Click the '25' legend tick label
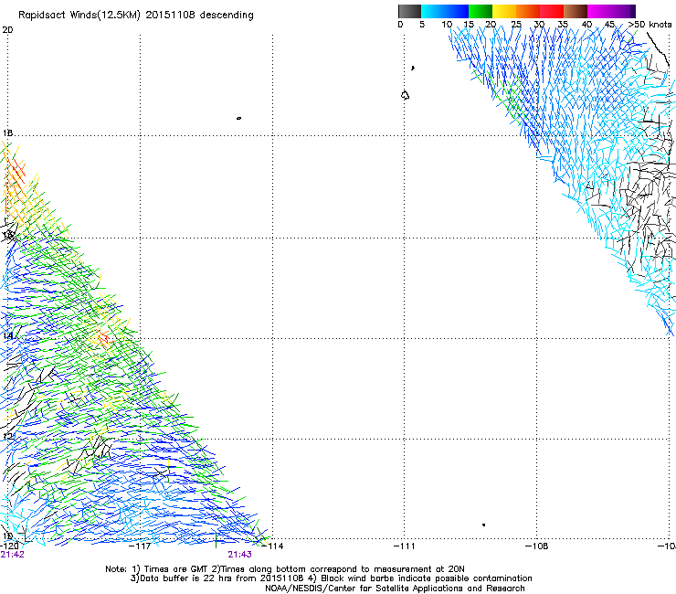Screen dimensions: 676x594 click(x=516, y=25)
